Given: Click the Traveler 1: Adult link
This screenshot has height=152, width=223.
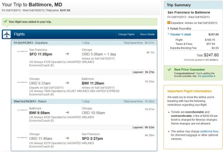Looking at the screenshot, I should pos(180,34).
